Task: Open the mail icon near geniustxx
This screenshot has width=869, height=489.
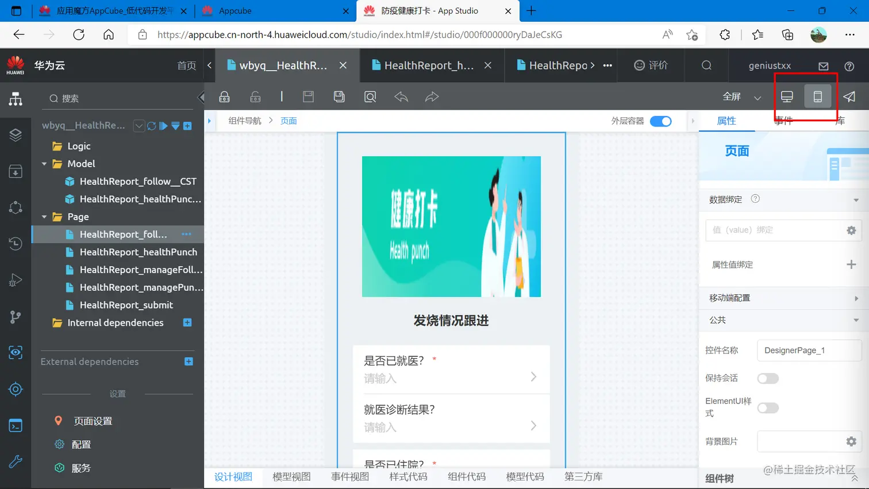Action: point(824,66)
